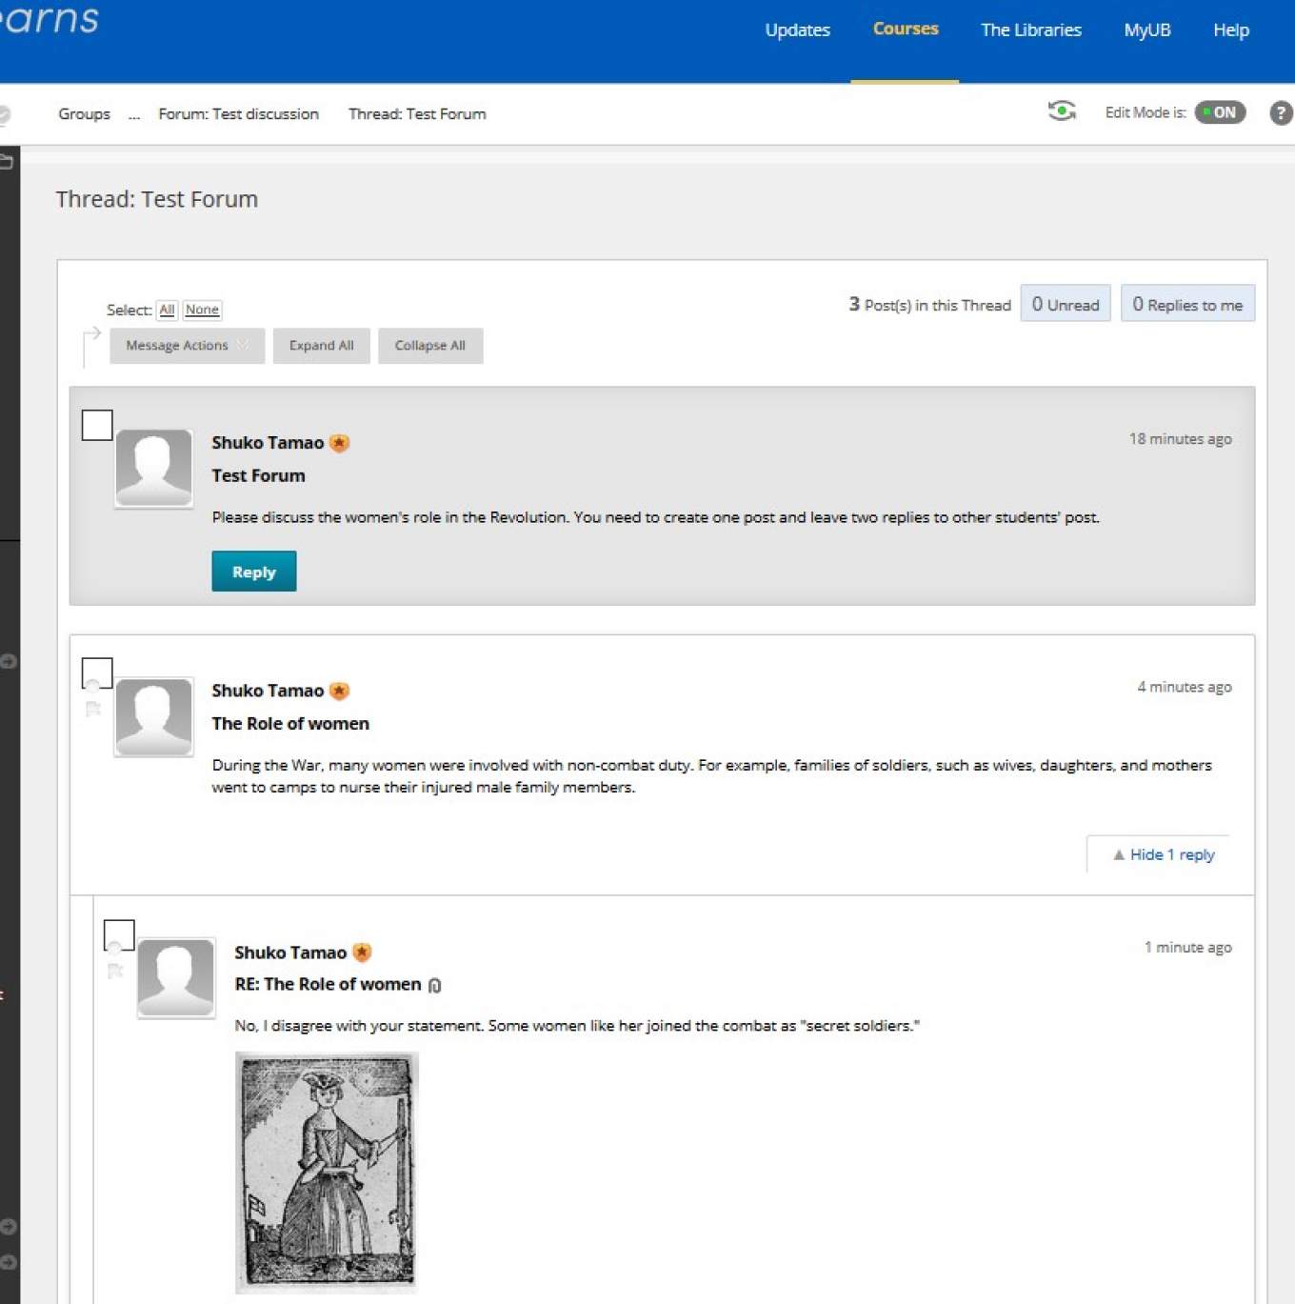Image resolution: width=1295 pixels, height=1304 pixels.
Task: Turn off the Edit Mode toggle
Action: coord(1220,112)
